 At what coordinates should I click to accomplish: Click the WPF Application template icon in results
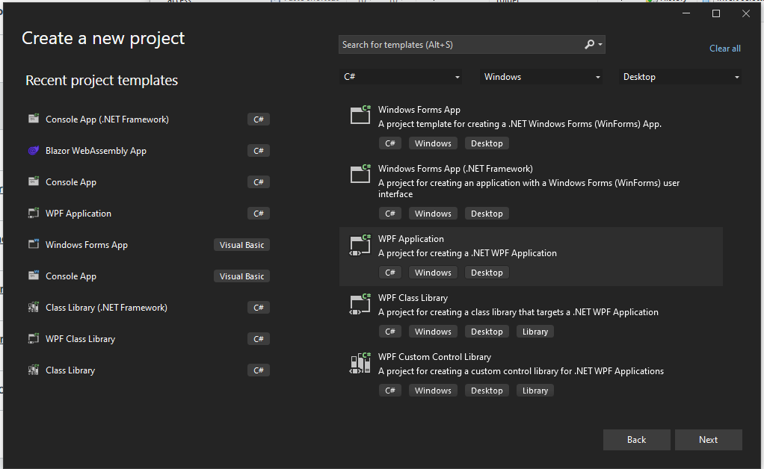click(x=360, y=245)
